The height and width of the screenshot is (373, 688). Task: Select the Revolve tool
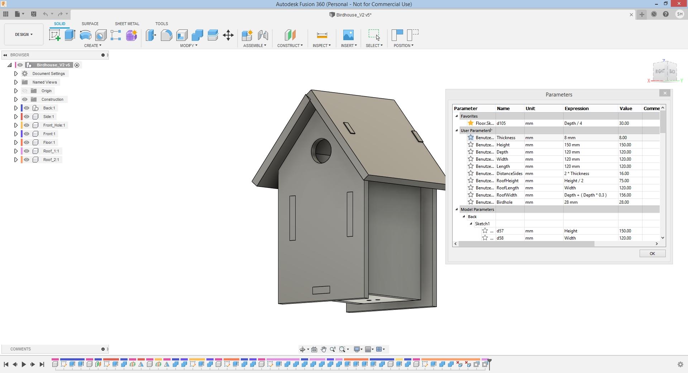coord(85,35)
